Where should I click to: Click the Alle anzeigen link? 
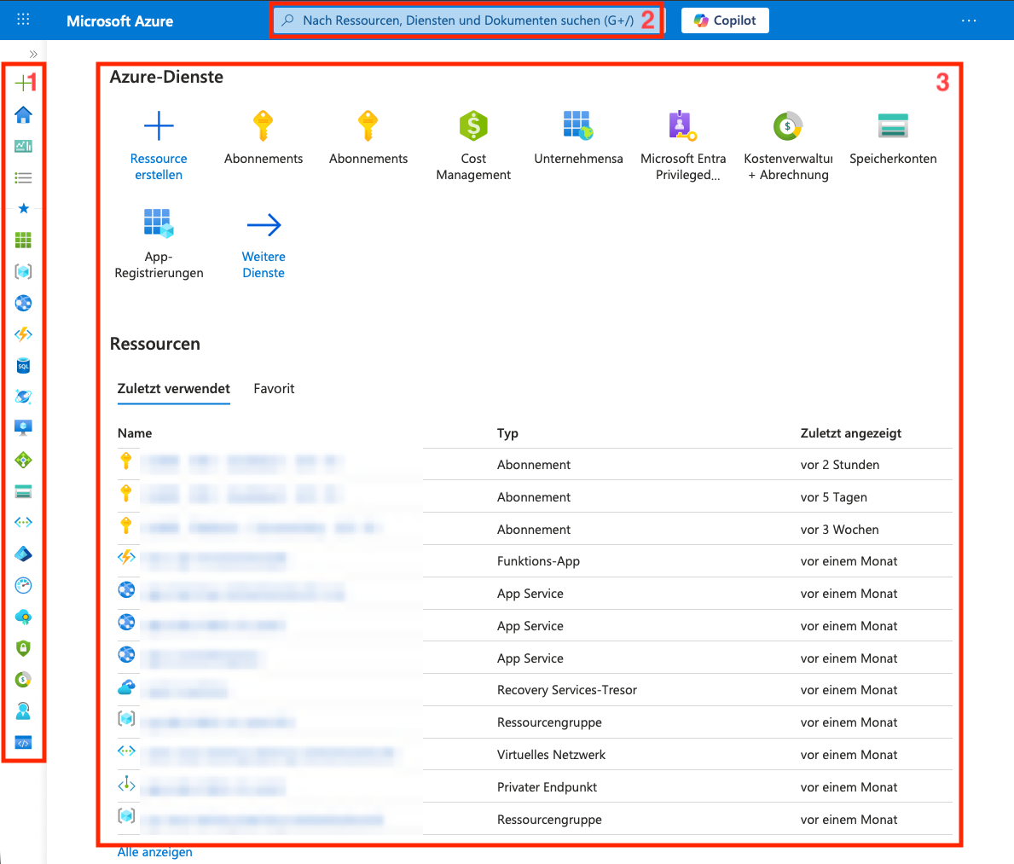click(x=155, y=852)
